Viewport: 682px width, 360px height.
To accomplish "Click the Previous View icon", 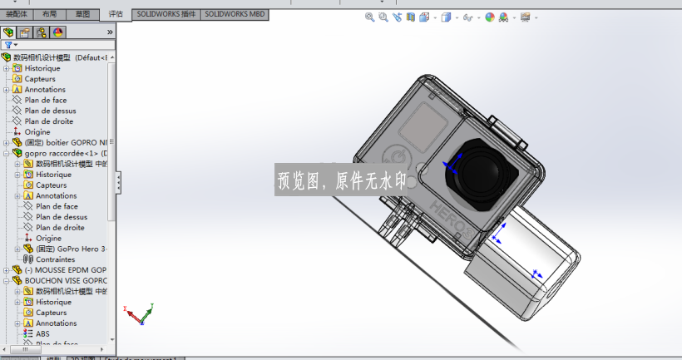I will coord(397,17).
